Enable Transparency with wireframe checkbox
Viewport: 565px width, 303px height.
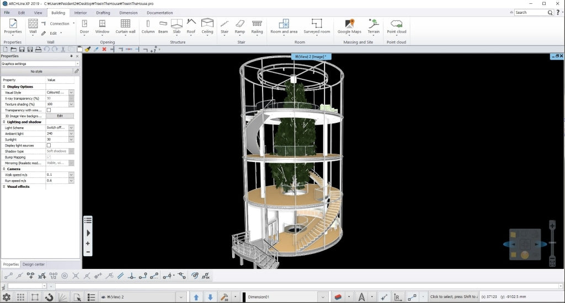49,110
